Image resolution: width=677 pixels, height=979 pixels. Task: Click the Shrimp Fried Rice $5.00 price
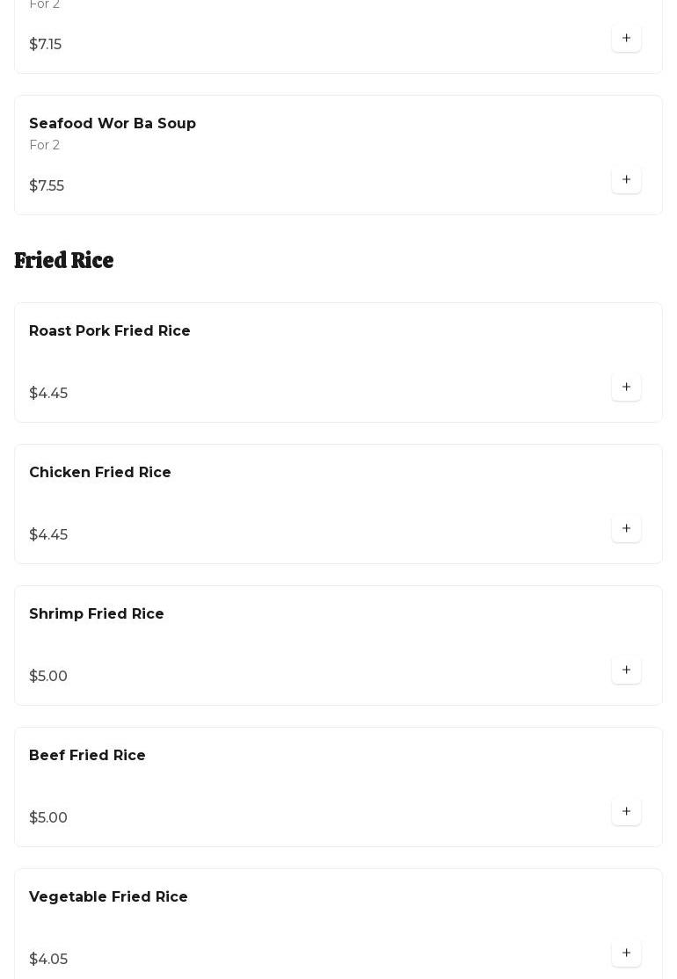coord(48,677)
